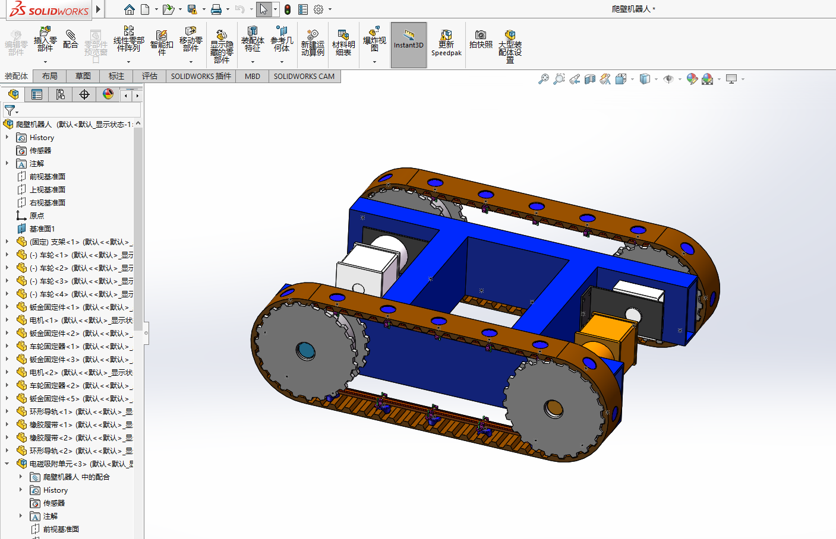Open display style dropdown arrow
Viewport: 836px width, 539px height.
[656, 79]
